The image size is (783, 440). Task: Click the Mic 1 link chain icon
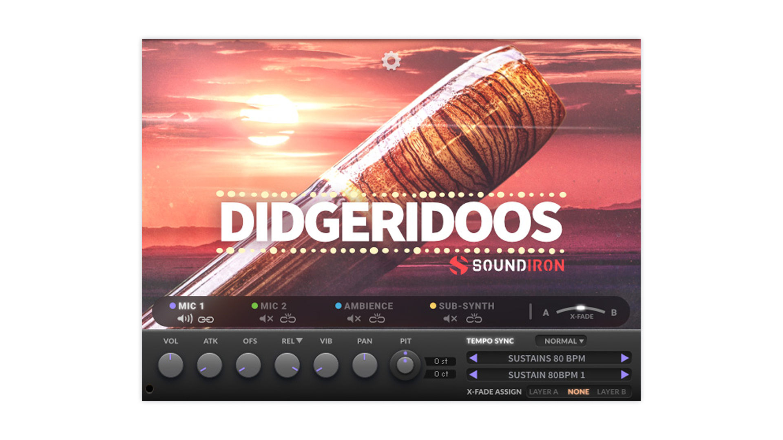[206, 319]
